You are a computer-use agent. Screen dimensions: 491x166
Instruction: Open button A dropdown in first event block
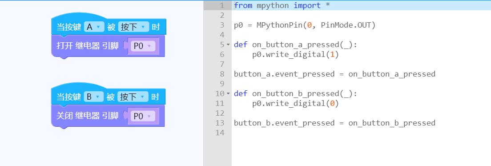94,27
